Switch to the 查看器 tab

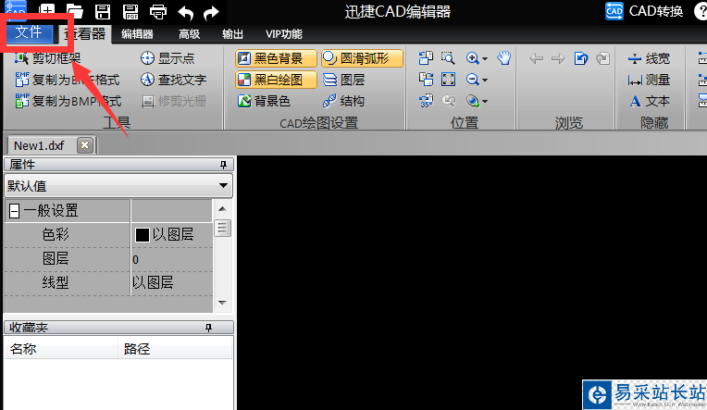[x=85, y=34]
